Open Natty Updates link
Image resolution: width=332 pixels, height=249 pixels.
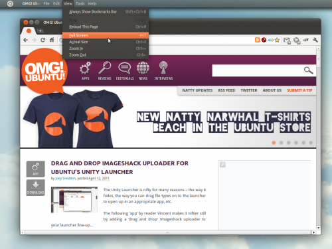click(x=197, y=90)
